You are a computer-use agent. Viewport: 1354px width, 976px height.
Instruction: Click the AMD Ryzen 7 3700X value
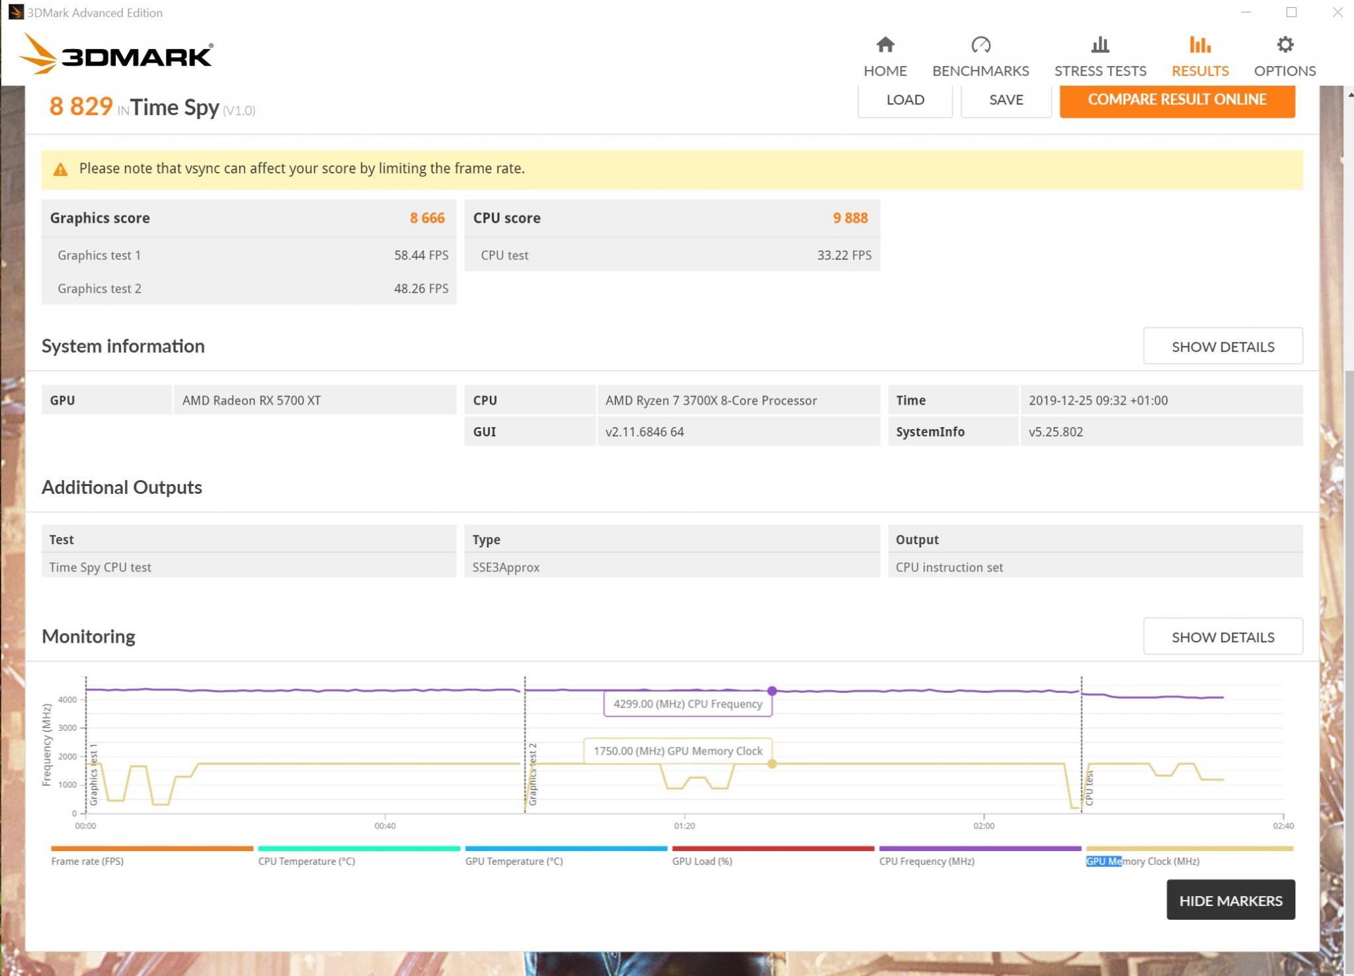point(711,400)
